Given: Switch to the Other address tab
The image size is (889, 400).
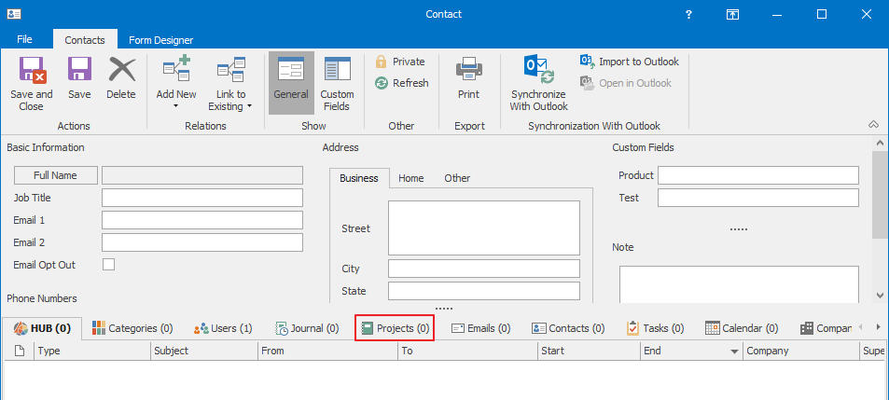Looking at the screenshot, I should pyautogui.click(x=457, y=178).
